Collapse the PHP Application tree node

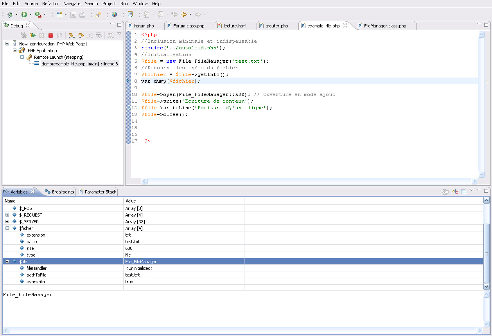click(x=15, y=51)
